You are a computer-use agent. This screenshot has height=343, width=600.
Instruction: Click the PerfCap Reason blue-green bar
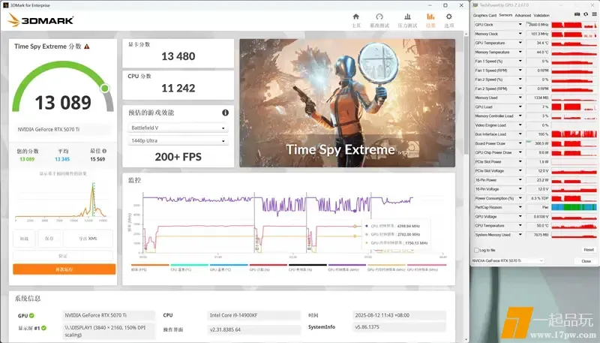(x=574, y=207)
